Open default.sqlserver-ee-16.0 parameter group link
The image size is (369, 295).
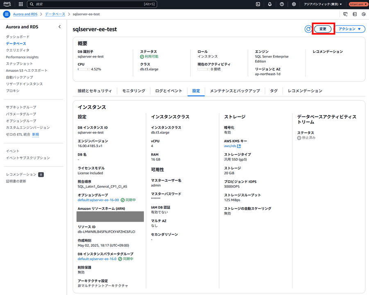pyautogui.click(x=97, y=259)
